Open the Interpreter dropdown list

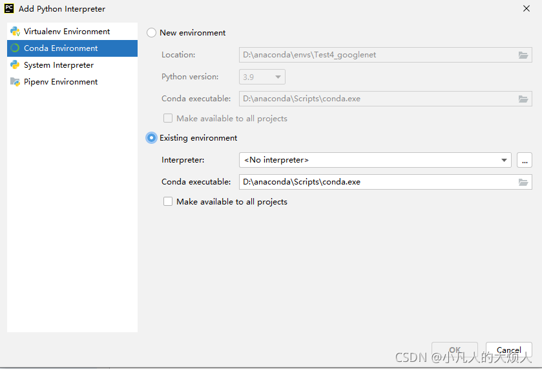tap(375, 160)
